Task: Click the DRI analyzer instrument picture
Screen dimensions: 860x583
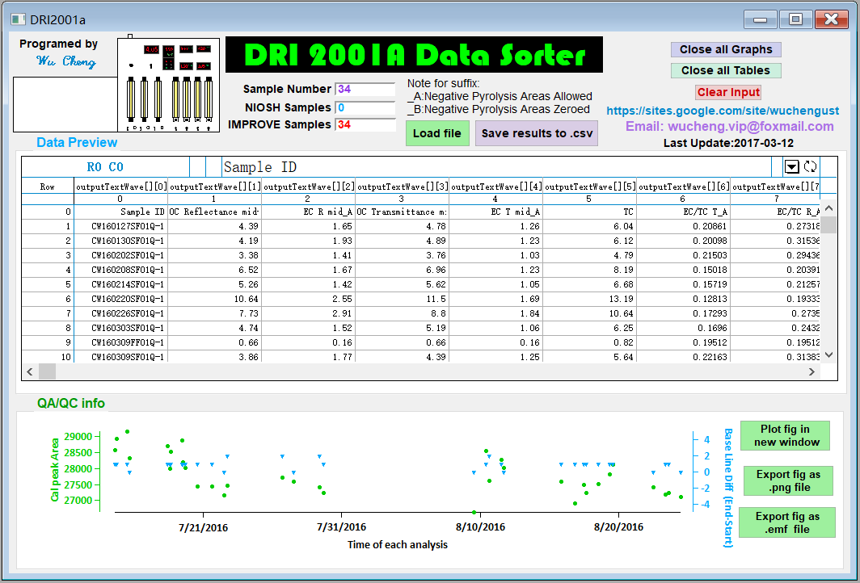Action: [x=168, y=84]
